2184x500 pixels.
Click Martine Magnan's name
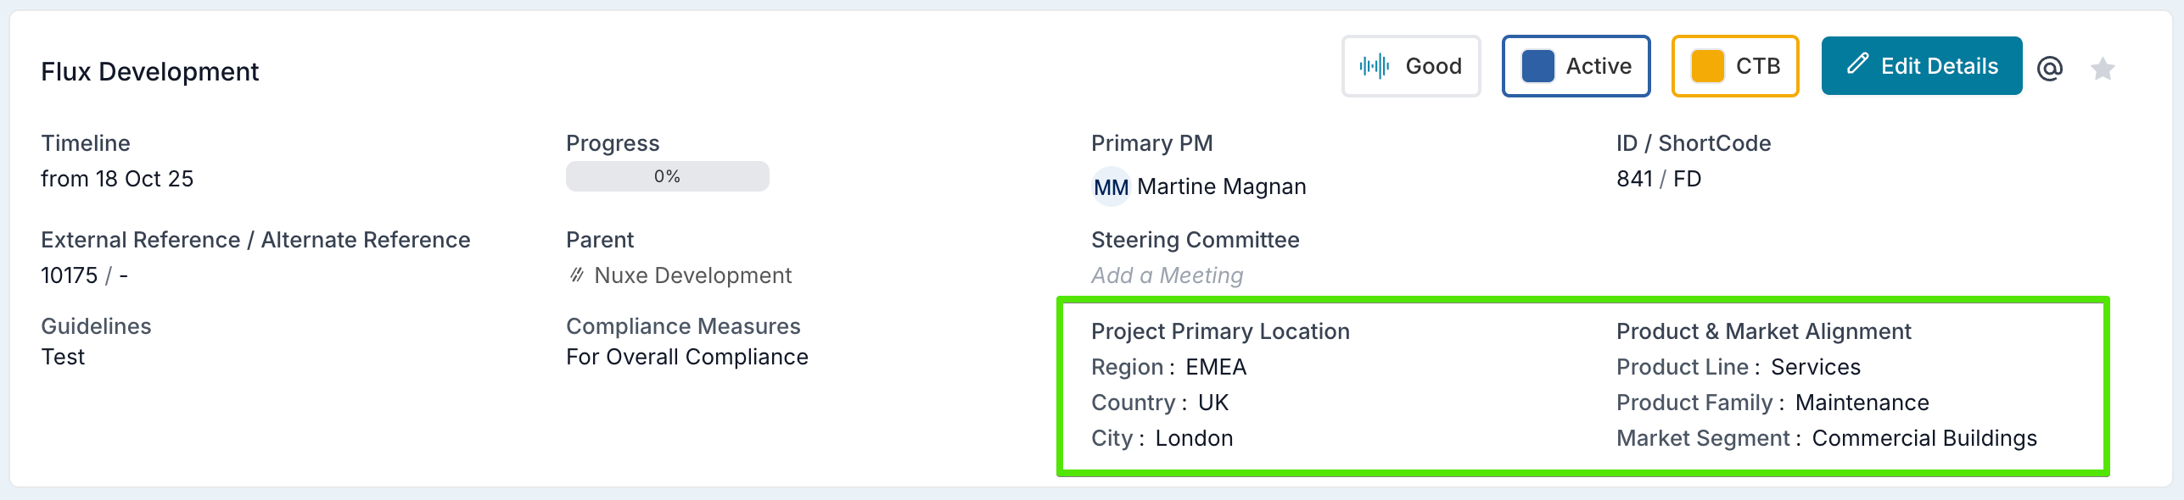coord(1221,186)
